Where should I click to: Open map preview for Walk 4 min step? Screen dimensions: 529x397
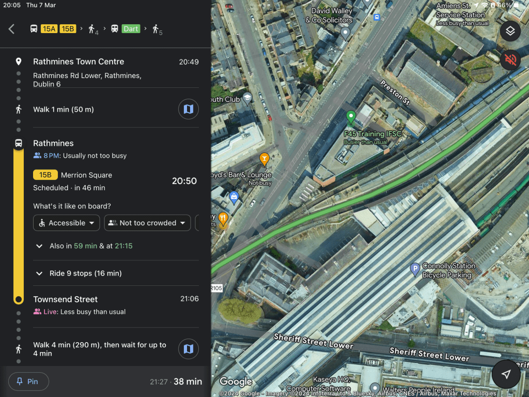(189, 349)
